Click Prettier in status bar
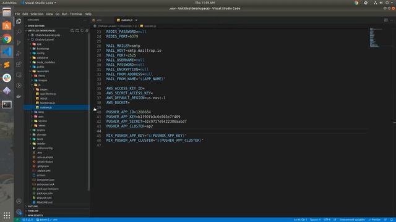The height and width of the screenshot is (222, 396). 374,220
